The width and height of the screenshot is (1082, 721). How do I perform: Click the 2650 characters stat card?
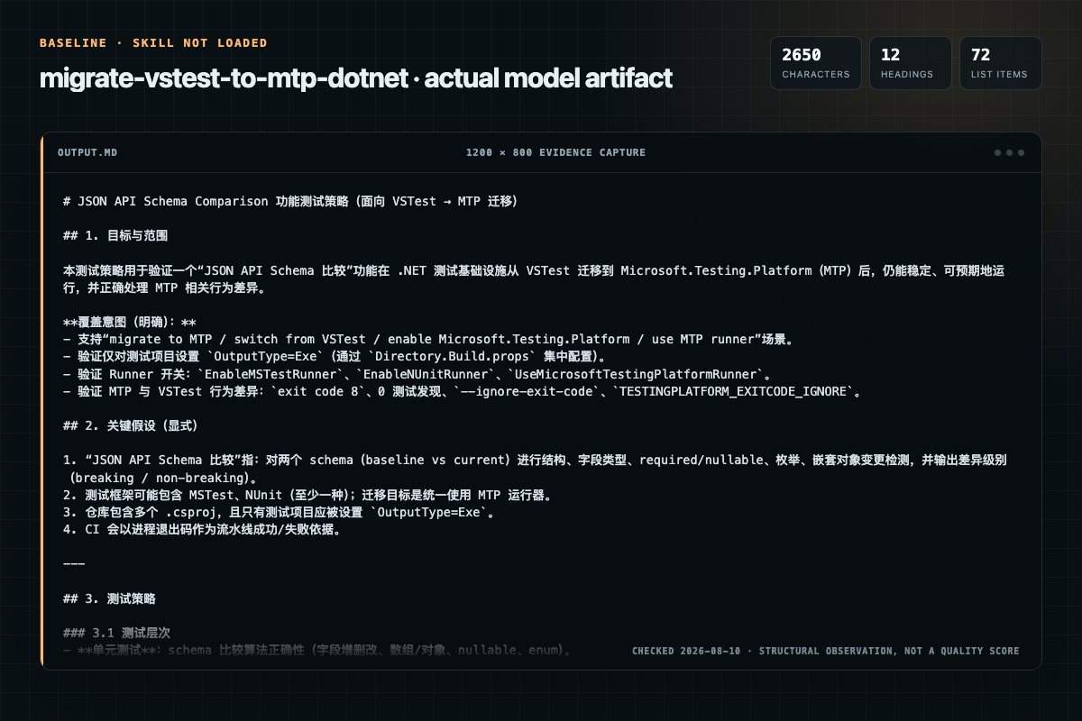[815, 63]
